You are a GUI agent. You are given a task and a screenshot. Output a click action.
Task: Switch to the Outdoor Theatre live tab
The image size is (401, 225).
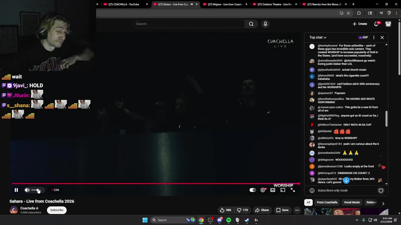click(x=275, y=4)
